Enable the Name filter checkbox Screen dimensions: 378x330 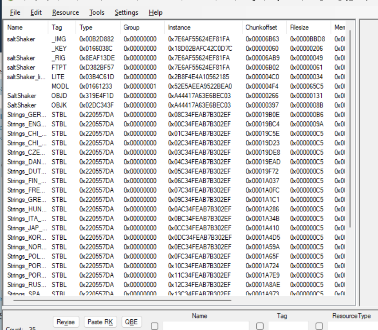pyautogui.click(x=154, y=326)
